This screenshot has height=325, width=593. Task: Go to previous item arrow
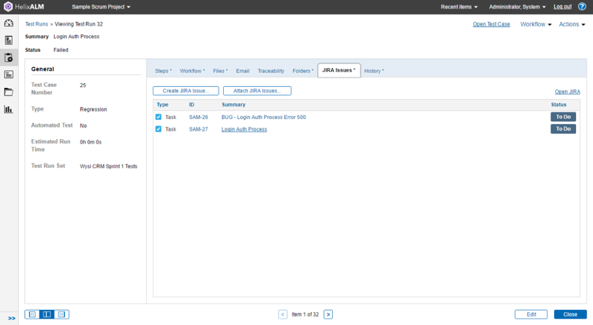pos(282,315)
